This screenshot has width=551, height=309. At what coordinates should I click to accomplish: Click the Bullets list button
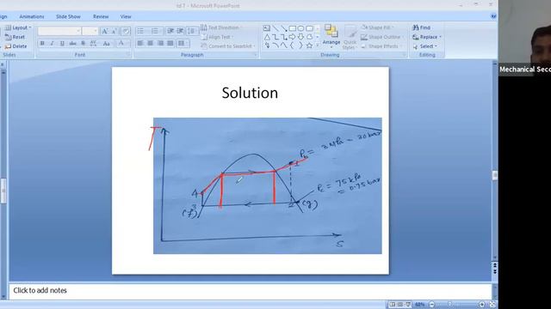coord(141,31)
